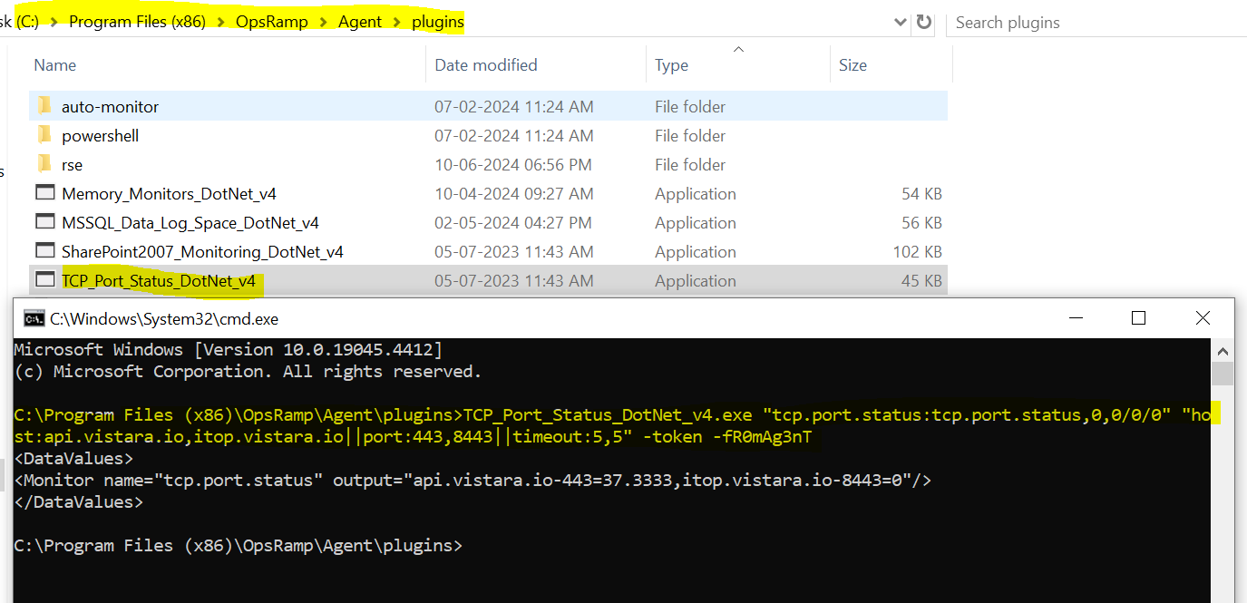Click the MSSQL_Data_Log_Space_DotNet_v4 application icon
Viewport: 1247px width, 603px height.
coord(44,222)
